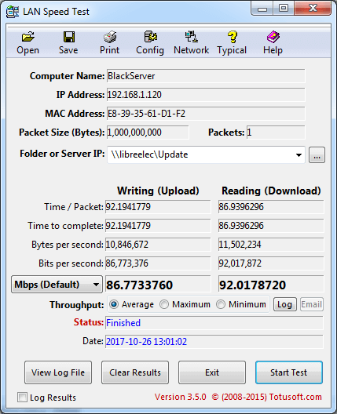Click the Writing (Upload) column header

pyautogui.click(x=158, y=191)
